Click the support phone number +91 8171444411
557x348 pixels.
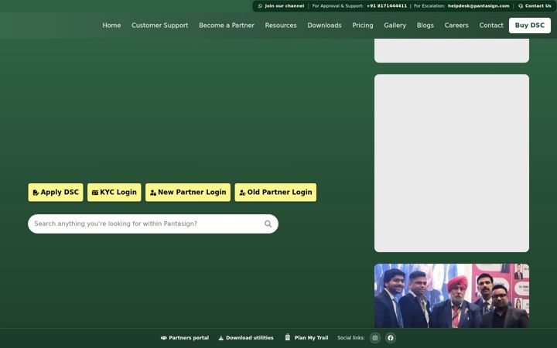(x=387, y=6)
